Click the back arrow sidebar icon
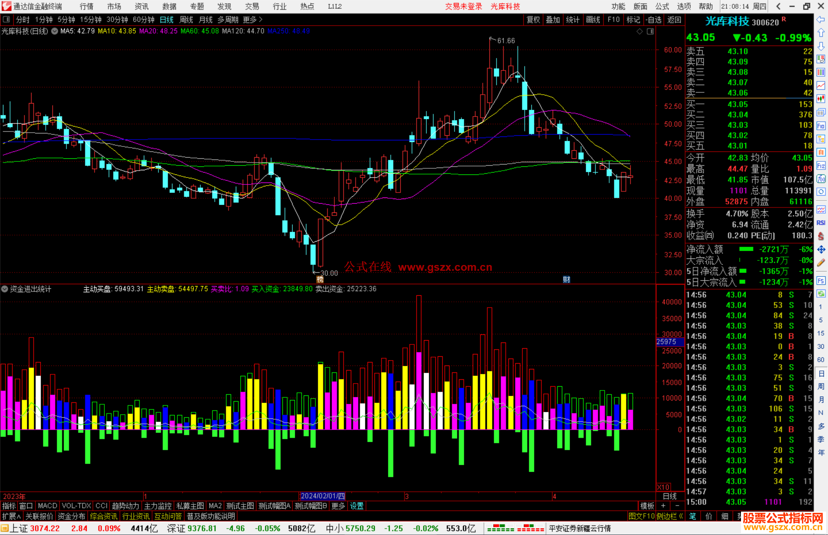 pyautogui.click(x=821, y=20)
